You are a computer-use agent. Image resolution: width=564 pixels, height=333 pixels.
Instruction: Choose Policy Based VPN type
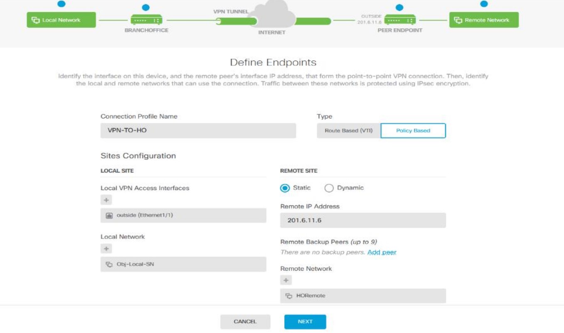413,131
